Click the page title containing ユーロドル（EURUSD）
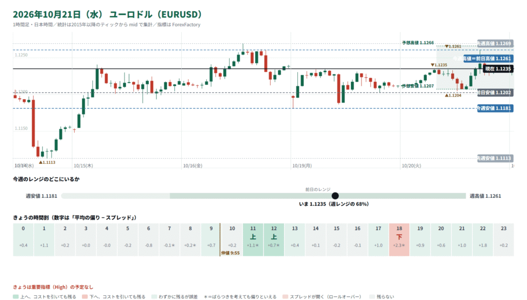Viewport: 527px width, 300px height. coord(108,14)
